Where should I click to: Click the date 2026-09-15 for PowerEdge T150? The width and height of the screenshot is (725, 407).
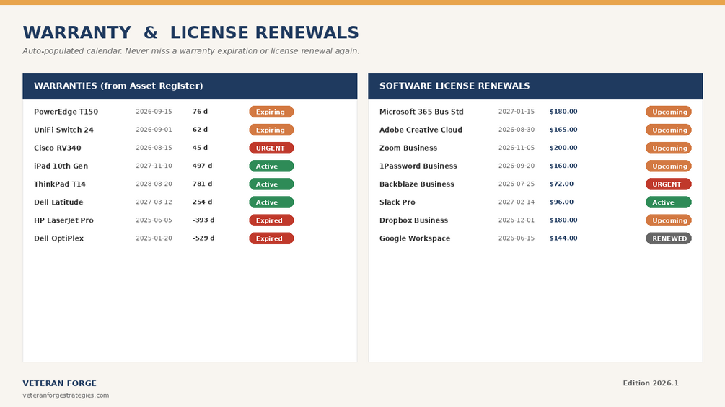point(154,111)
